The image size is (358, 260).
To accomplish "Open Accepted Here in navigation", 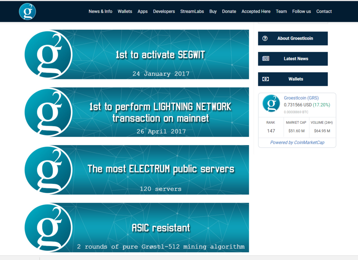I will [256, 11].
